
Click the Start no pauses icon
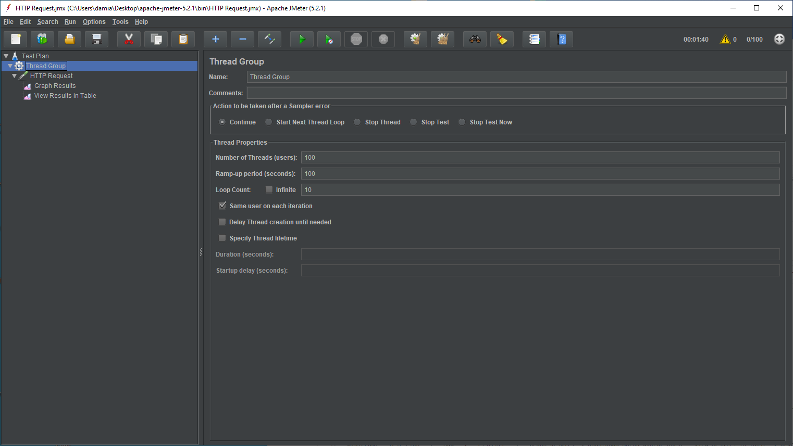click(329, 39)
